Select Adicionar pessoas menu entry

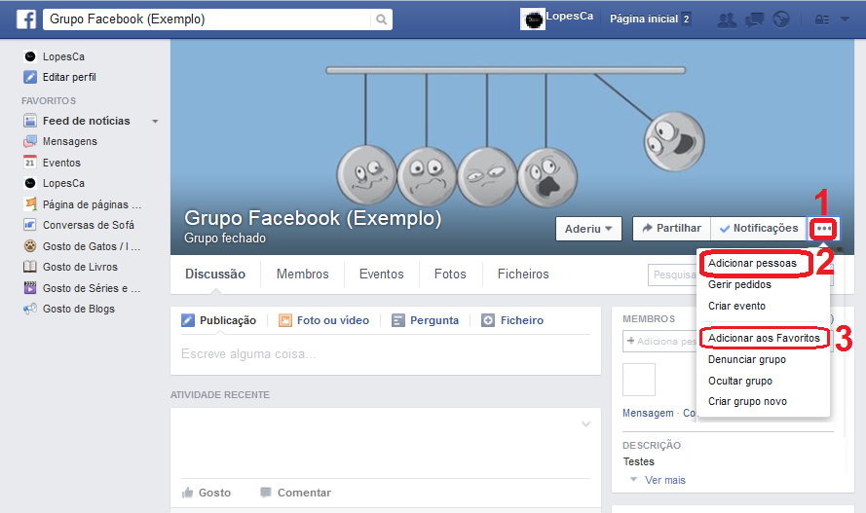click(x=752, y=263)
